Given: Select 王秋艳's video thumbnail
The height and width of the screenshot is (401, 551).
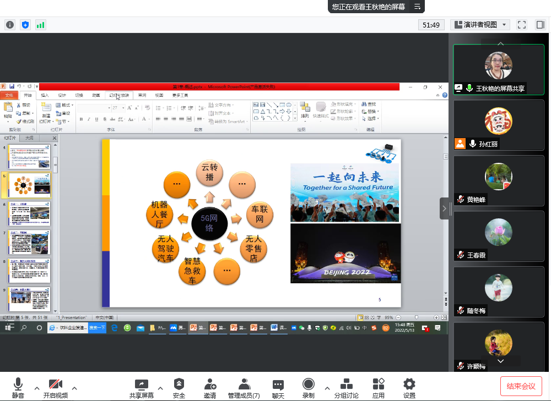Looking at the screenshot, I should coord(498,69).
